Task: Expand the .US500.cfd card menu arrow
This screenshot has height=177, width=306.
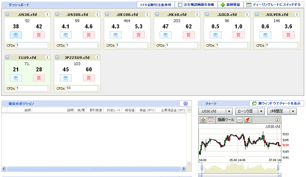Action: pyautogui.click(x=57, y=14)
